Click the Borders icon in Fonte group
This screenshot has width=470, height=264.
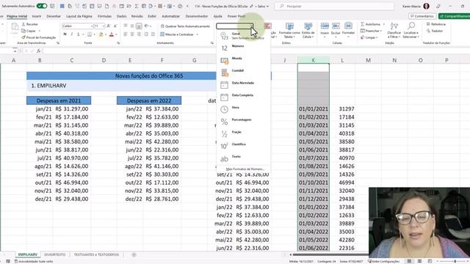pyautogui.click(x=90, y=34)
